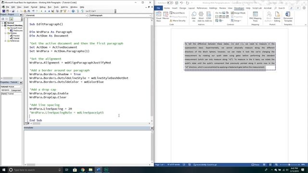Select the Categorized tab in Properties pane
The image size is (308, 173).
click(x=16, y=90)
